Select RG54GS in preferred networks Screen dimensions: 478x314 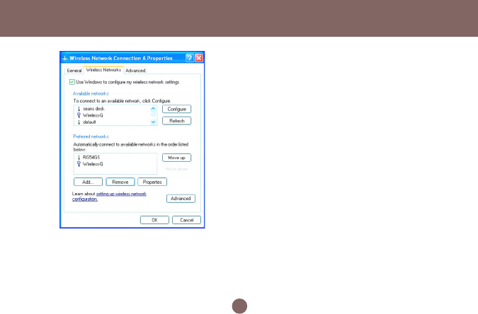pos(91,158)
